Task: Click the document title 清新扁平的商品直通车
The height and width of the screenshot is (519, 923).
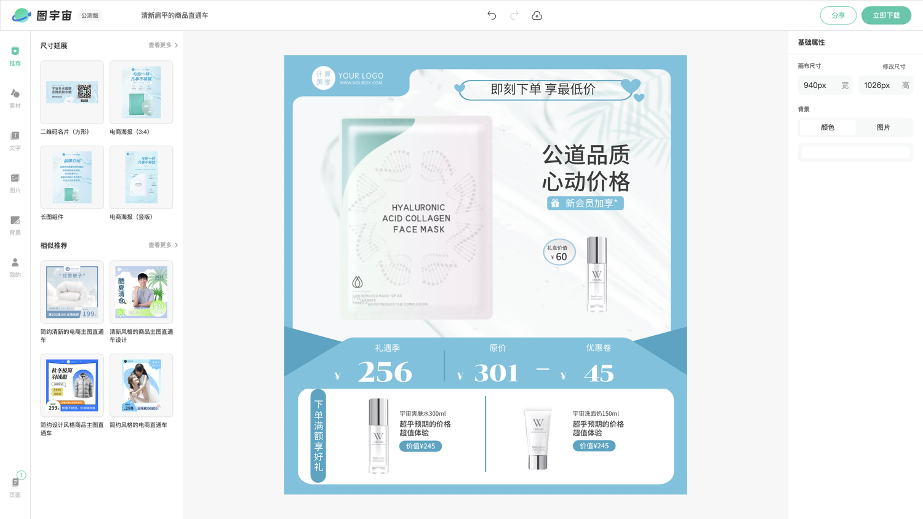Action: [x=175, y=15]
